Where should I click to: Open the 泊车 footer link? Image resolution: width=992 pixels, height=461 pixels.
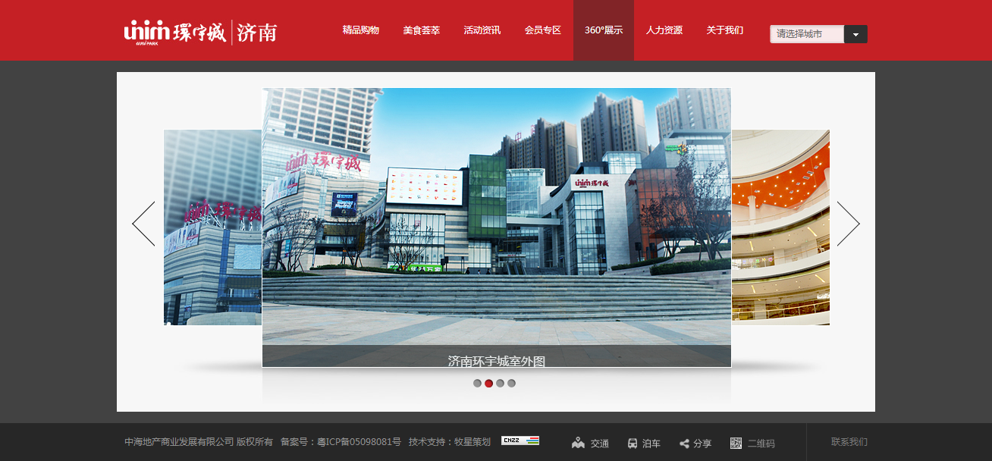coord(651,444)
